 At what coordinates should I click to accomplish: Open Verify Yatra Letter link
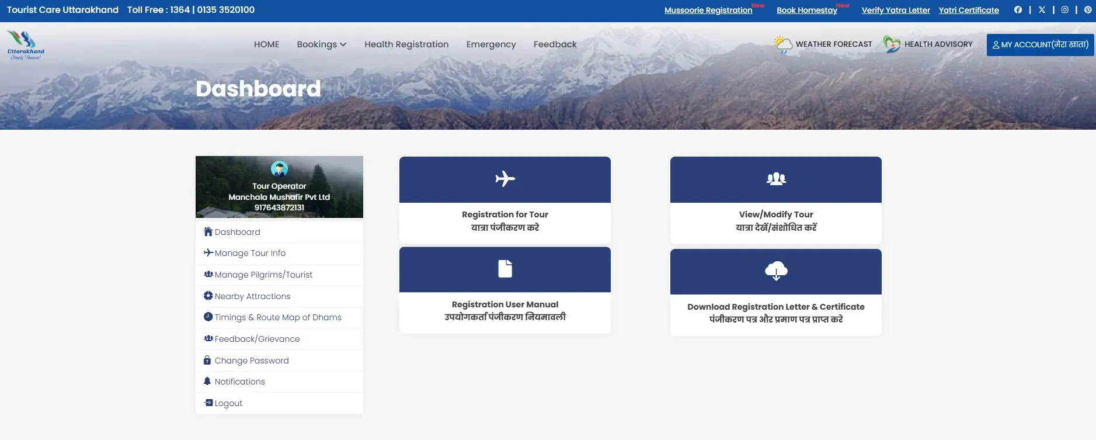click(896, 10)
